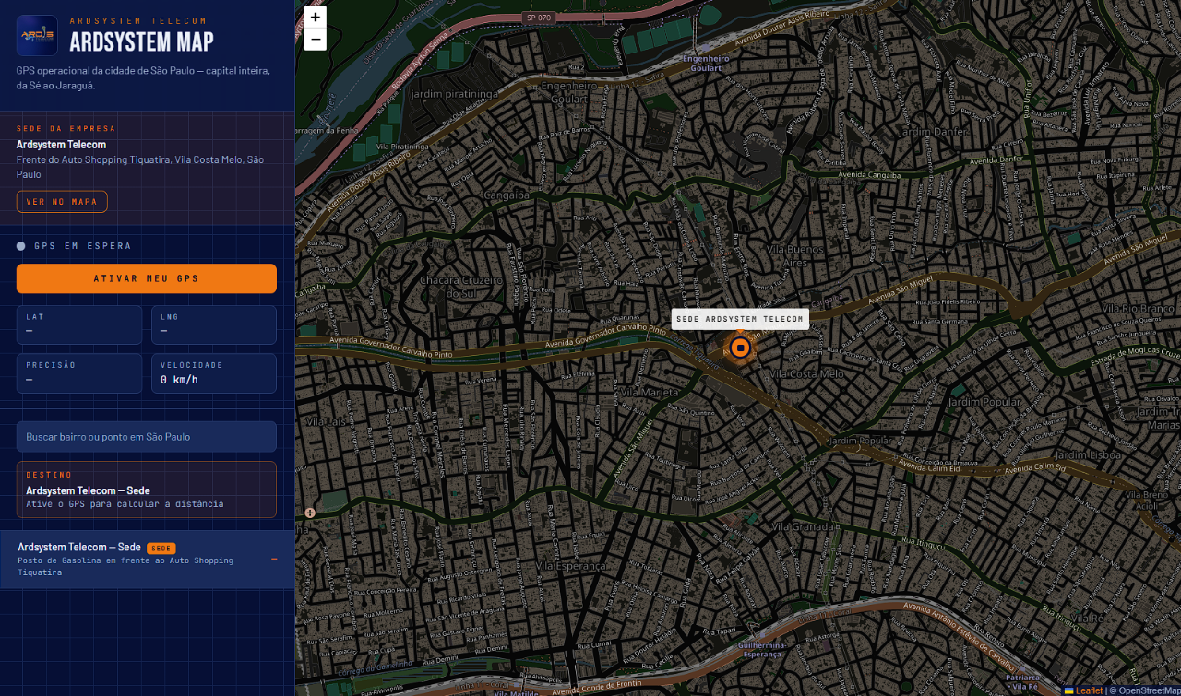
Task: Click the 'Jardim Popular' map label
Action: click(x=984, y=402)
